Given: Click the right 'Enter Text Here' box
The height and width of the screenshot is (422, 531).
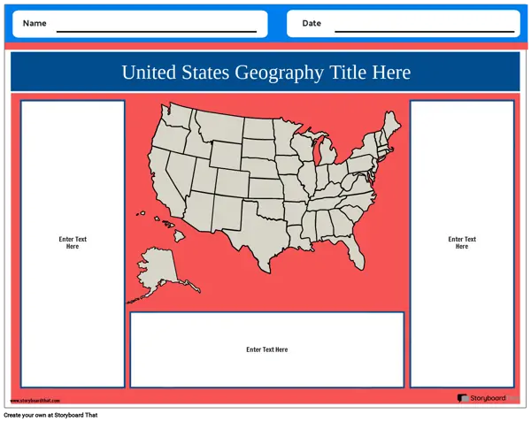Looking at the screenshot, I should coord(462,243).
